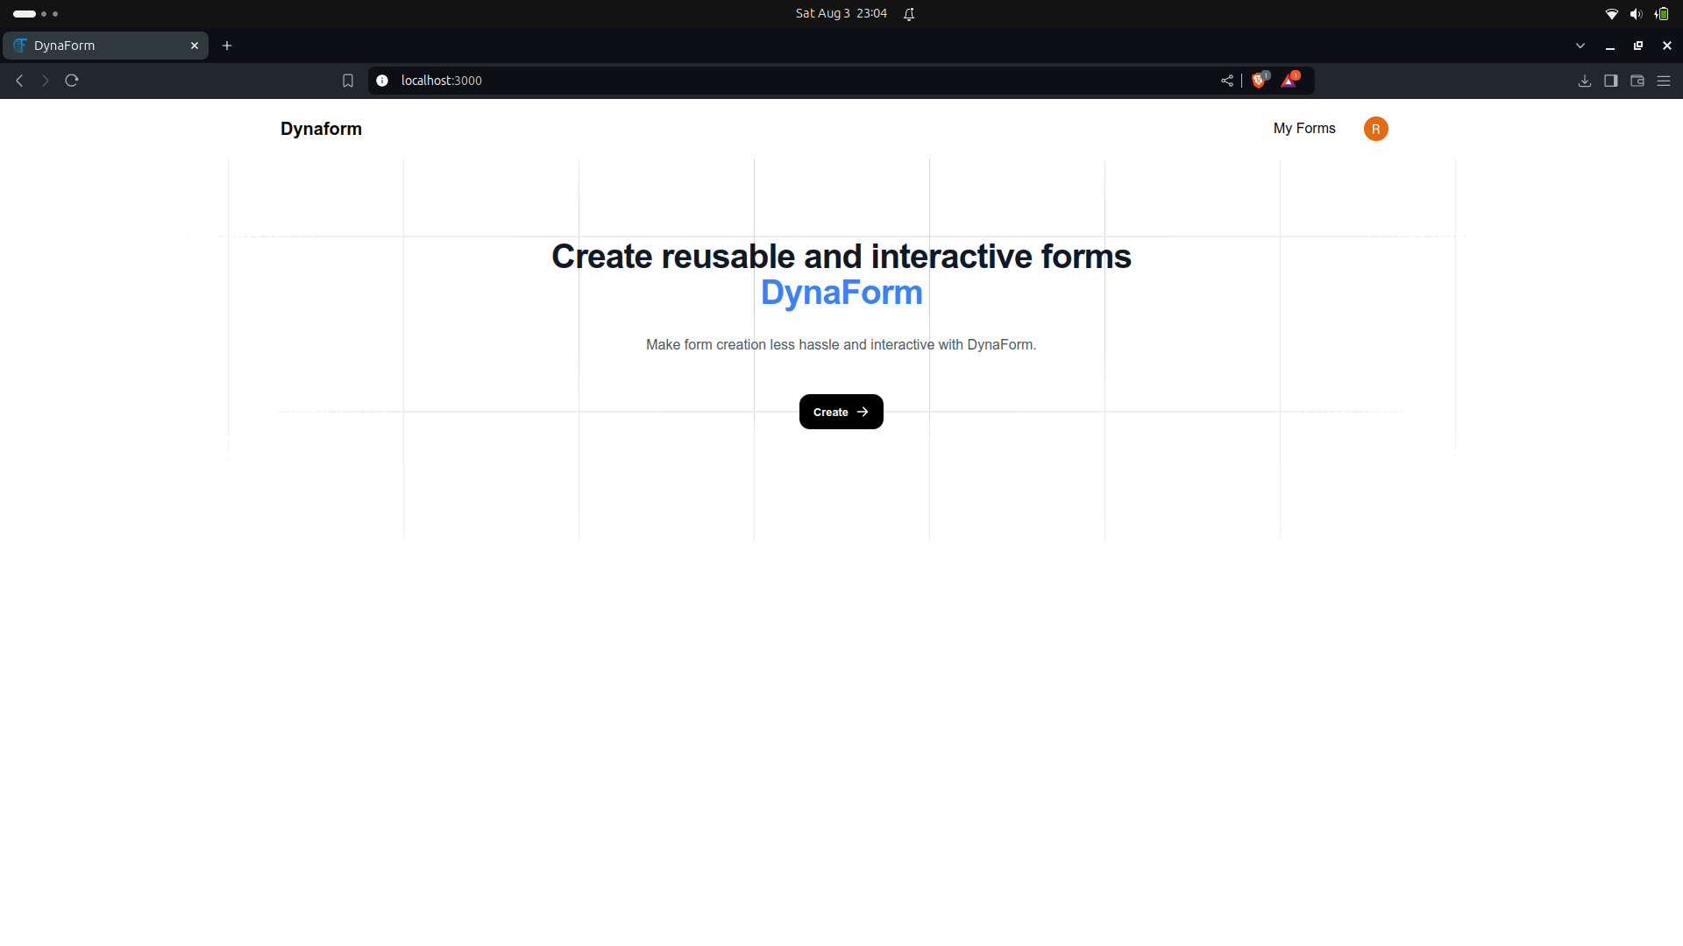Open Wi-Fi status icon in system tray
The image size is (1683, 946).
tap(1611, 13)
